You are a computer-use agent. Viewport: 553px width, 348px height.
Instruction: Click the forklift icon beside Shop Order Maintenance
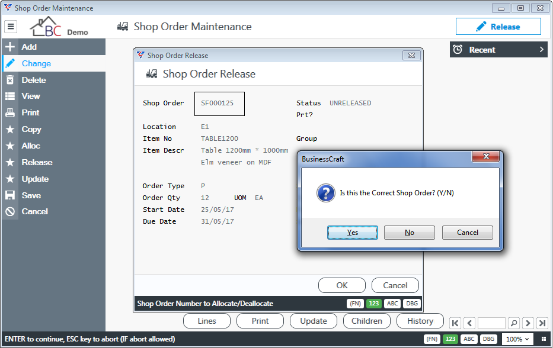(123, 27)
